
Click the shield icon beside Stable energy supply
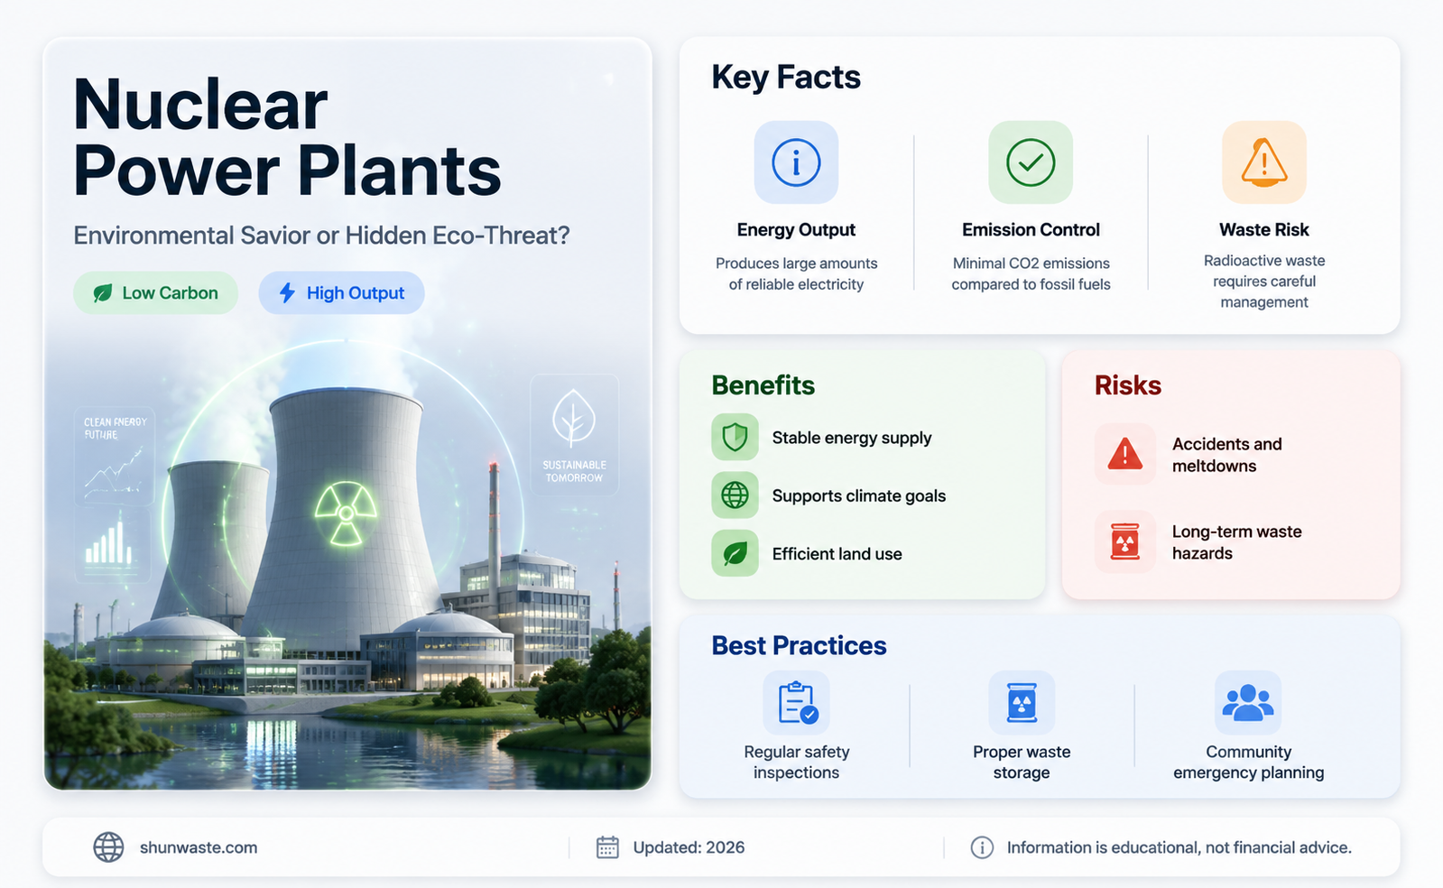tap(735, 438)
